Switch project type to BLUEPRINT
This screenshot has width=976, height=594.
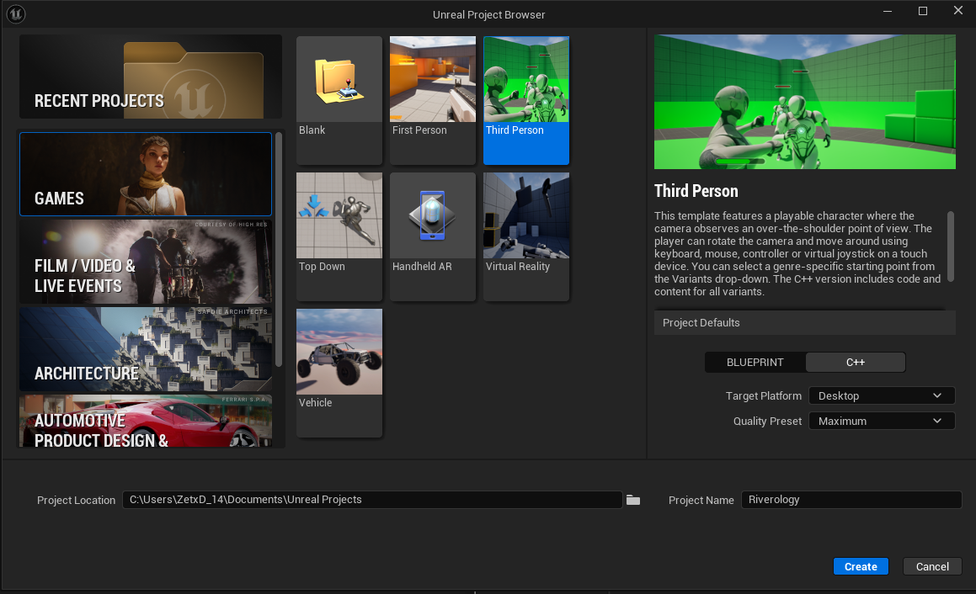tap(755, 363)
